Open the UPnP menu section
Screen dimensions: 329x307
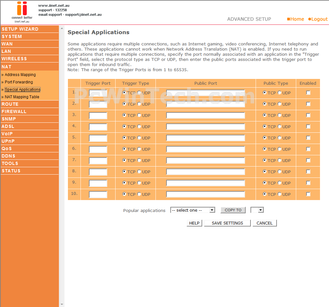pyautogui.click(x=30, y=141)
